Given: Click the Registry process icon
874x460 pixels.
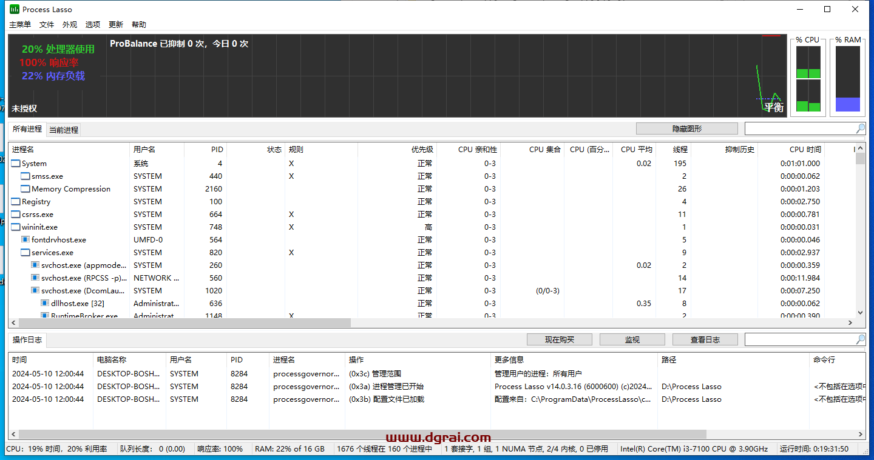Looking at the screenshot, I should pos(16,202).
